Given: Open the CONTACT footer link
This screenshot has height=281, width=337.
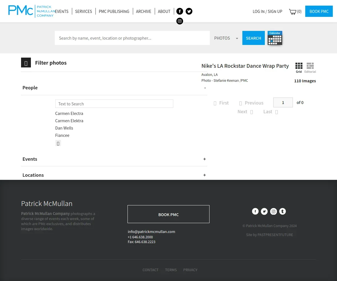Looking at the screenshot, I should click(151, 270).
